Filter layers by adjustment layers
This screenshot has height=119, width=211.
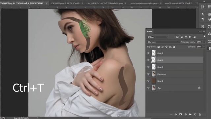point(182,37)
